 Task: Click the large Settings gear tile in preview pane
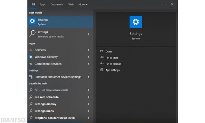[x=136, y=22]
